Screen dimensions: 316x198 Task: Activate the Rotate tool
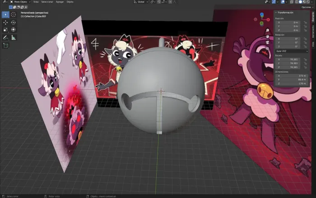point(13,23)
